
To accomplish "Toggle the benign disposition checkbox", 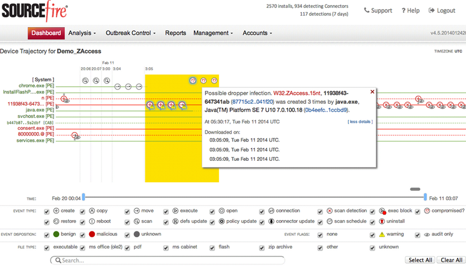I will 47,235.
